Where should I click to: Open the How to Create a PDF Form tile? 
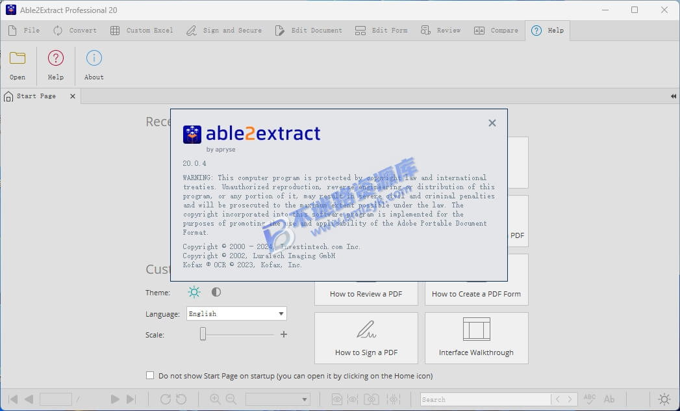(x=476, y=293)
